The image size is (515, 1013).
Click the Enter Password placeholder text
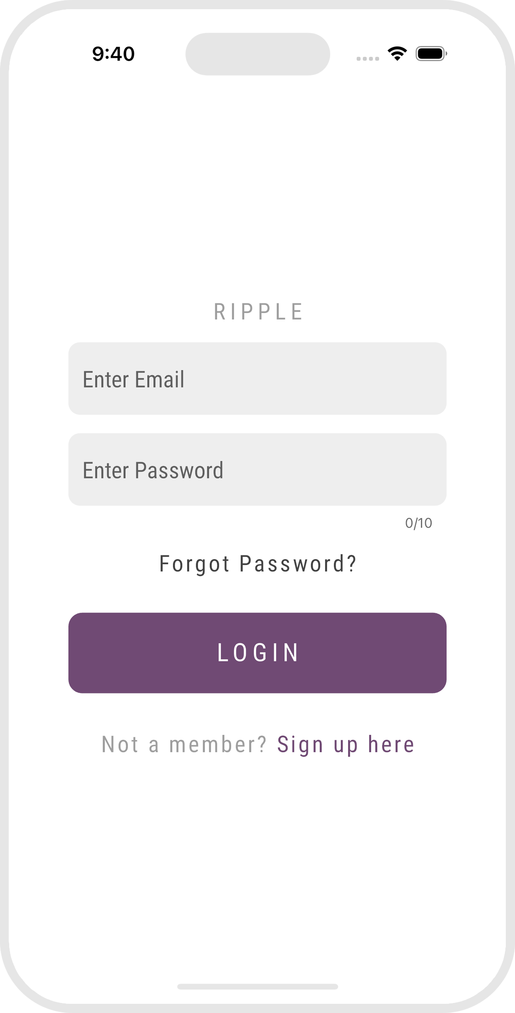153,470
